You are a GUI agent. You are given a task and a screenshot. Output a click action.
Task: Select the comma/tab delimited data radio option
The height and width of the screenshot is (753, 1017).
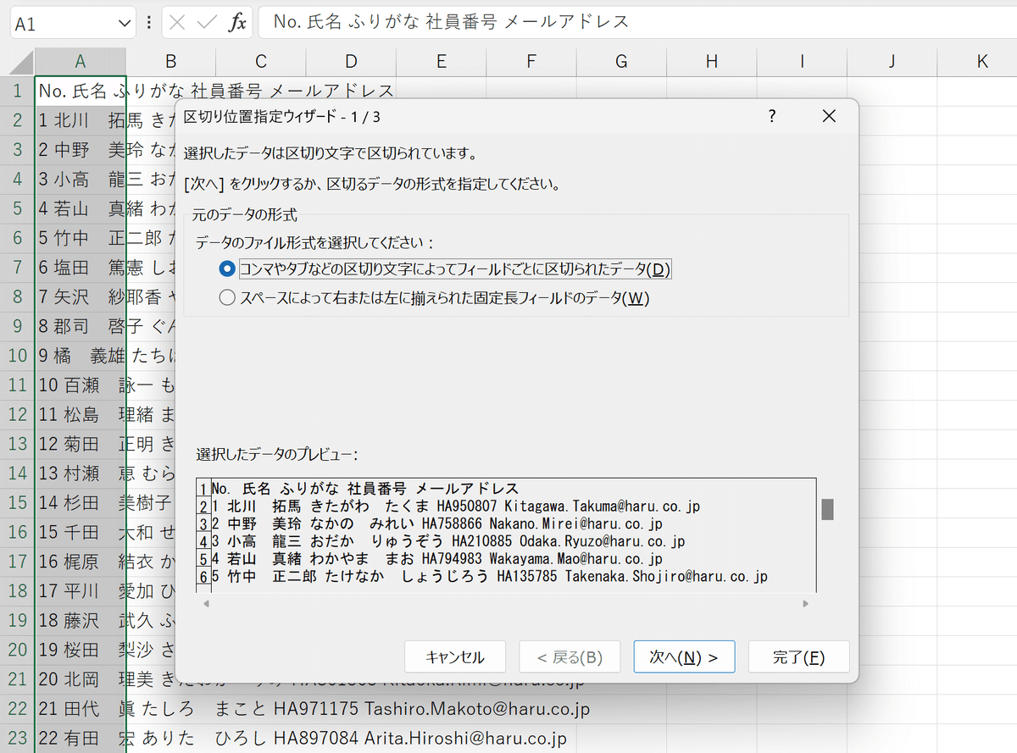pos(226,269)
